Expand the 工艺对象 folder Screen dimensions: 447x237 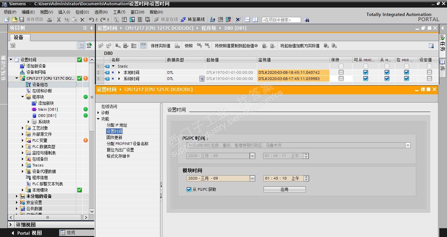(23, 128)
